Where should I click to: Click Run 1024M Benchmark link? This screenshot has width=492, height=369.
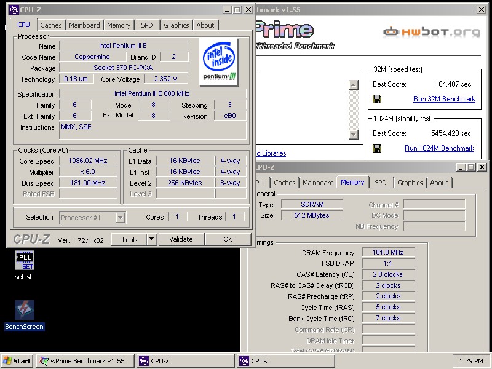(439, 148)
